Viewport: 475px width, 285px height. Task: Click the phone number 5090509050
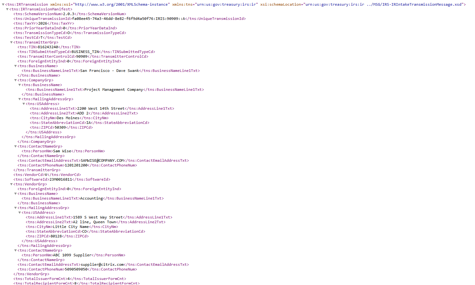pyautogui.click(x=76, y=269)
